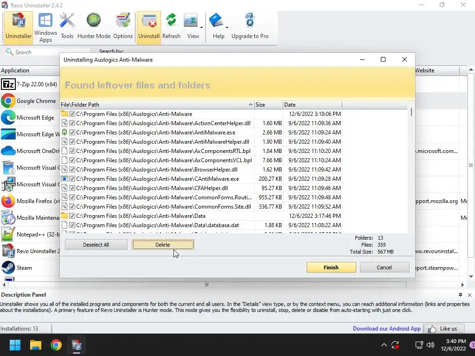475x356 pixels.
Task: Uncheck ActionCenterHelper.dll checkbox
Action: [x=72, y=123]
